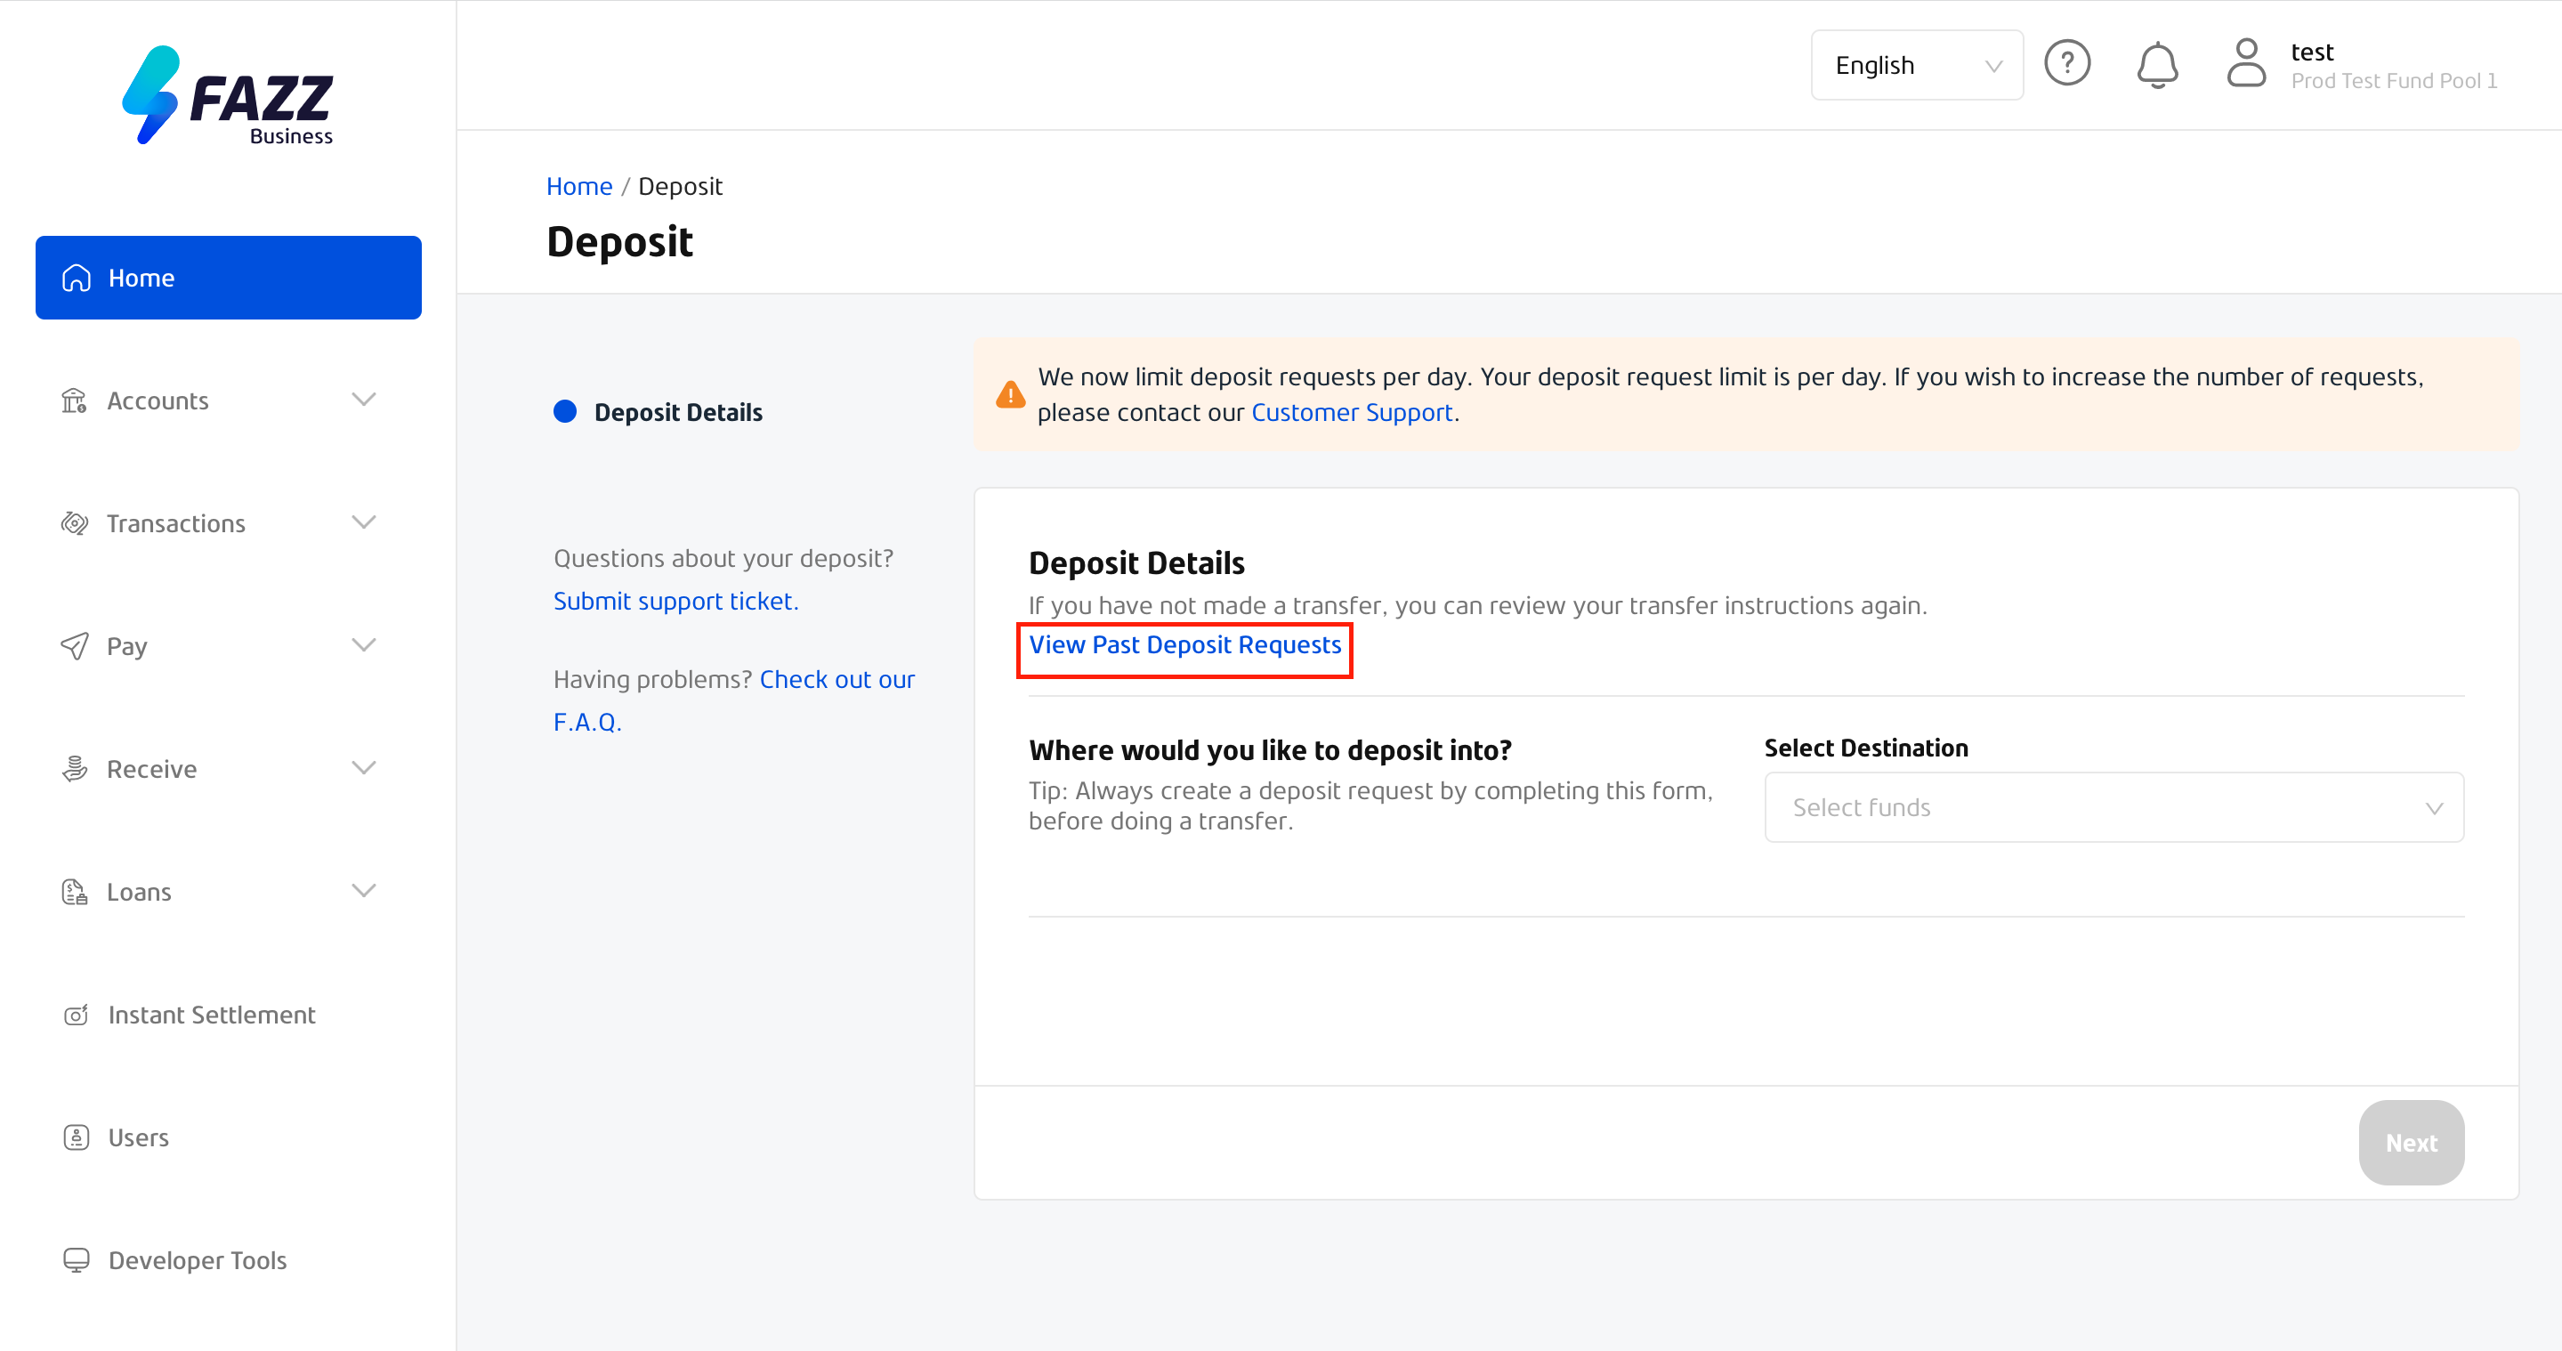Click the Loans document icon
Image resolution: width=2562 pixels, height=1351 pixels.
tap(75, 892)
